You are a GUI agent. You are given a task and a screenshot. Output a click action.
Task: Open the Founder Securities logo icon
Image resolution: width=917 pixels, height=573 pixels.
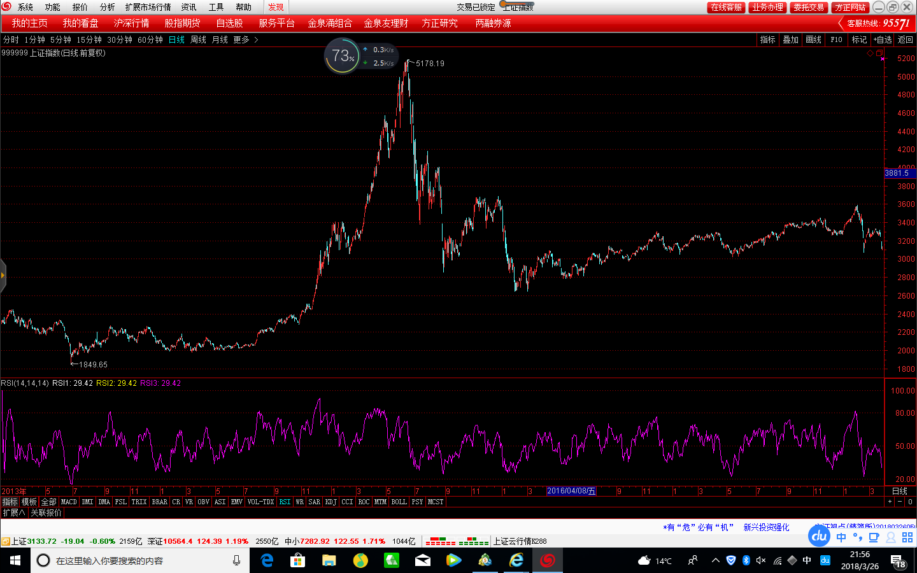[6, 6]
